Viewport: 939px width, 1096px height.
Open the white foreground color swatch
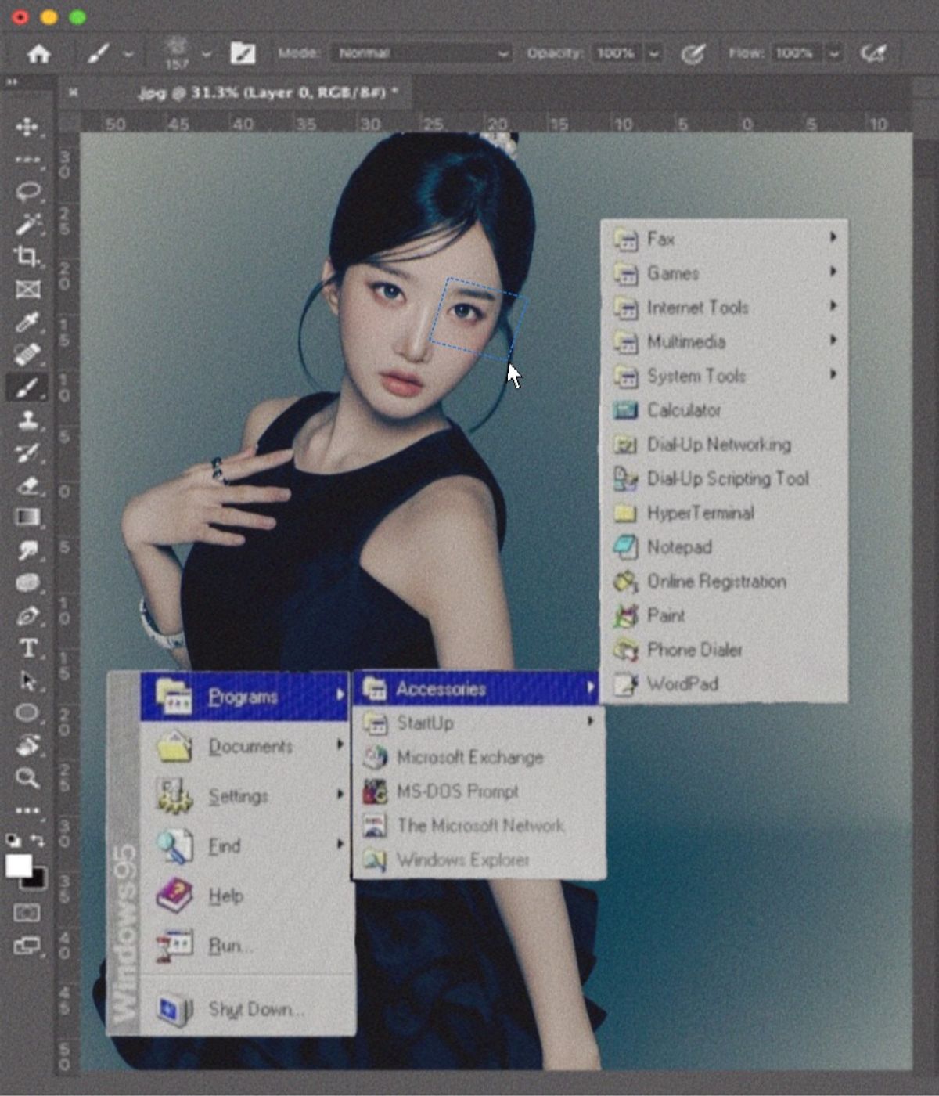17,865
